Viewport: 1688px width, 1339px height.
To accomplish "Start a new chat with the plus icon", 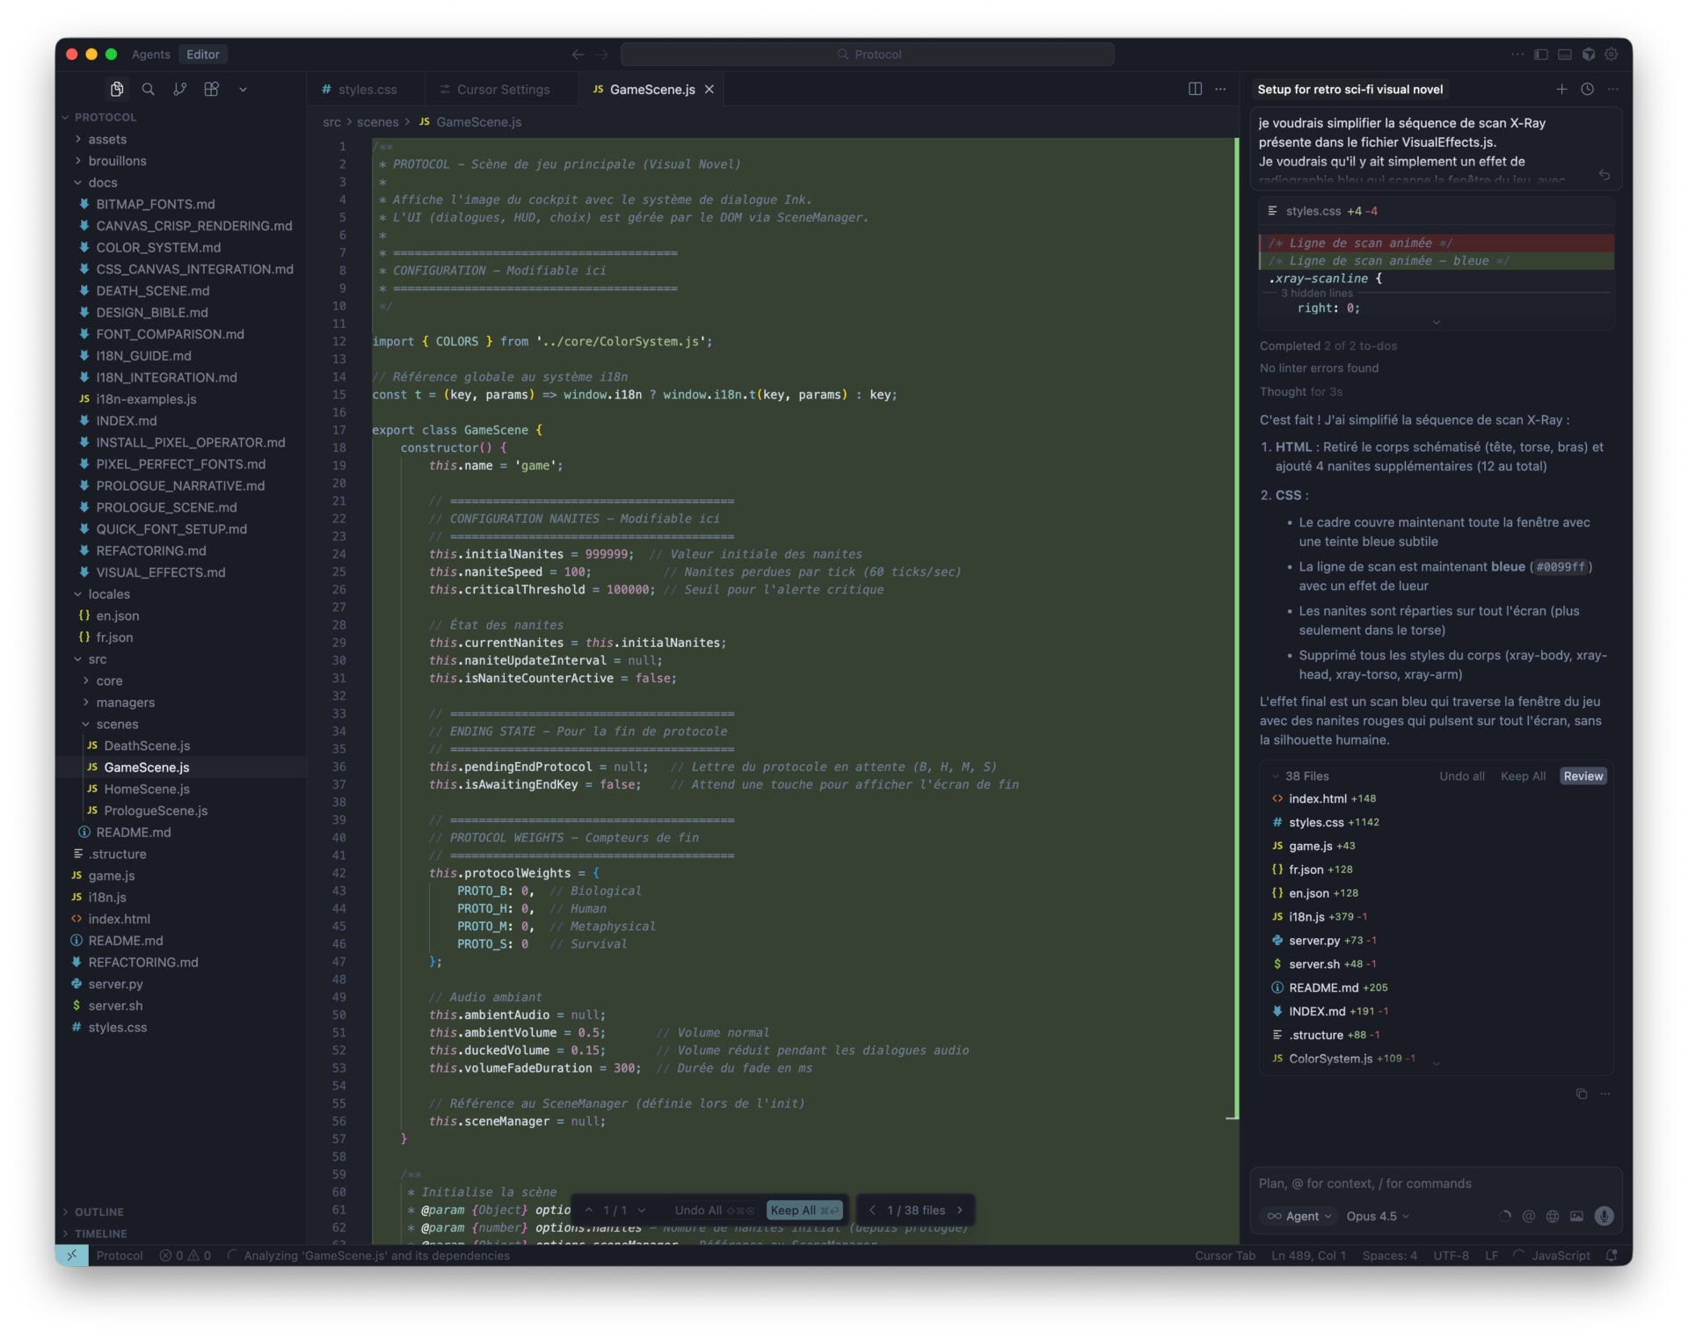I will point(1562,89).
